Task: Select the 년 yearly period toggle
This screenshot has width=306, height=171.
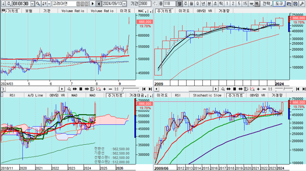Action: click(x=203, y=3)
